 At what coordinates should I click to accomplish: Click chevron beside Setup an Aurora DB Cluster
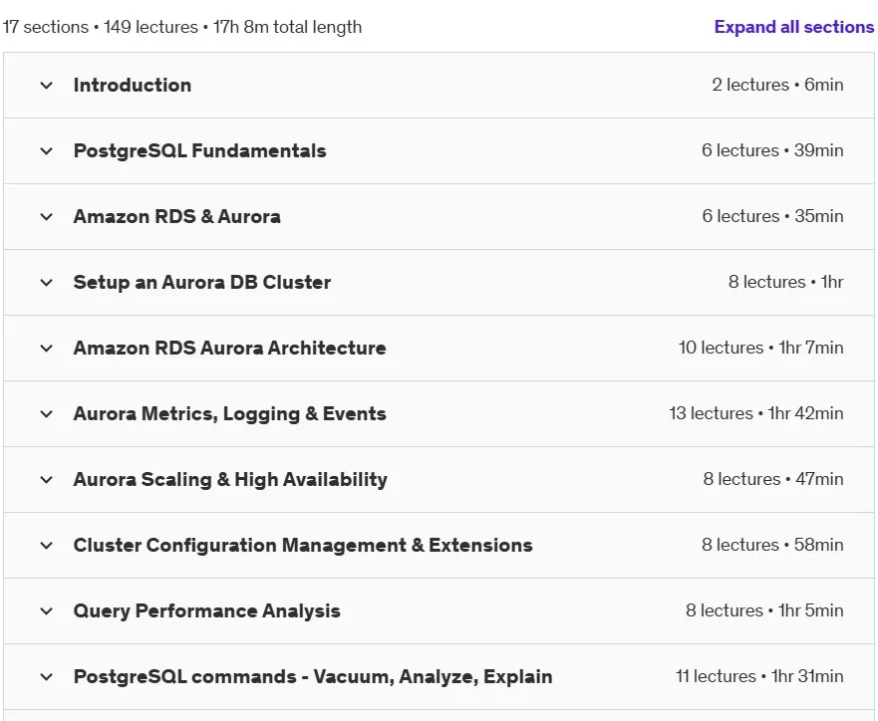[47, 283]
